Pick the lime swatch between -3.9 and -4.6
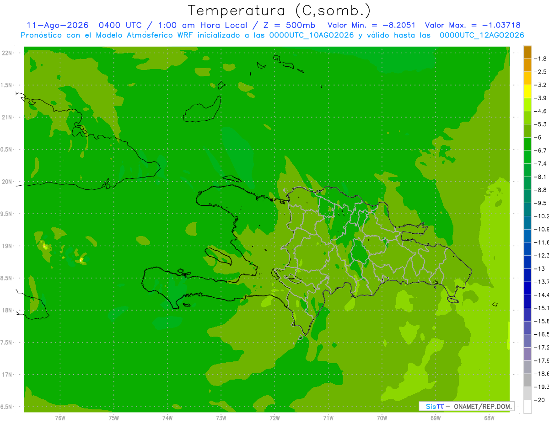Screen dimensions: 549x424 coord(527,104)
